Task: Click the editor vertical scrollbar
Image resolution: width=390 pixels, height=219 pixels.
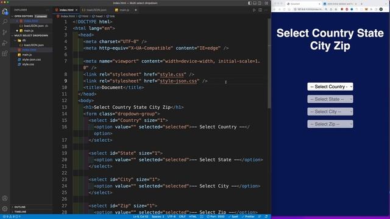Action: (x=269, y=63)
